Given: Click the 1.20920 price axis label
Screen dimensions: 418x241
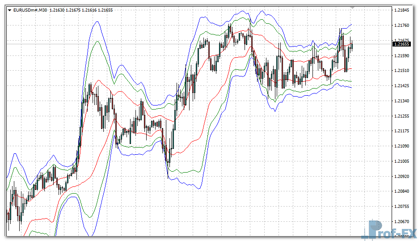Looking at the screenshot, I should (x=401, y=176).
